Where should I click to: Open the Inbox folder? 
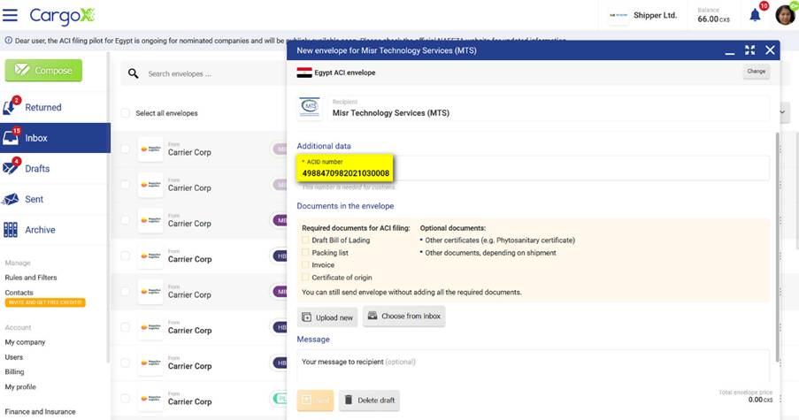(x=55, y=138)
